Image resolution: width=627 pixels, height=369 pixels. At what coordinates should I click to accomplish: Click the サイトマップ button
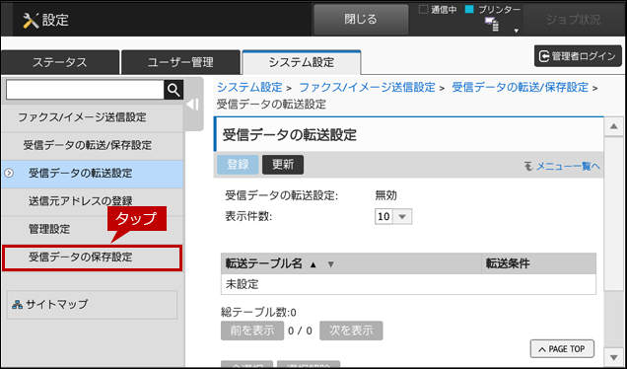92,305
